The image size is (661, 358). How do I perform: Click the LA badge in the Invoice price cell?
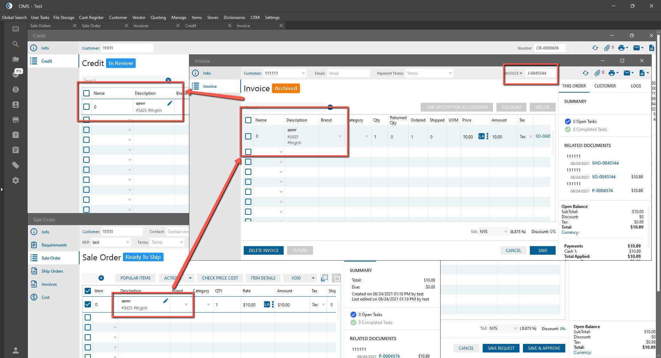[482, 136]
